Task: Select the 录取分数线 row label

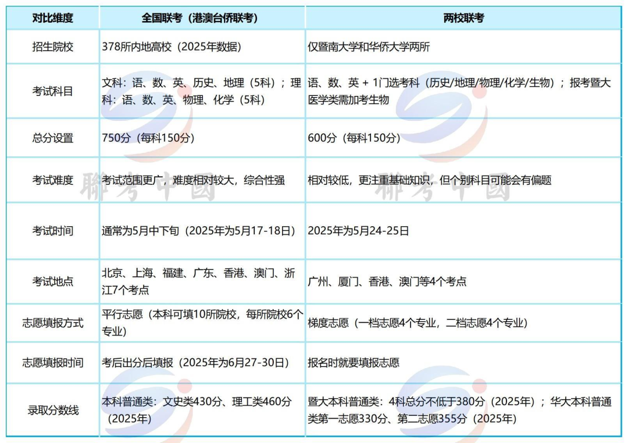Action: 52,410
